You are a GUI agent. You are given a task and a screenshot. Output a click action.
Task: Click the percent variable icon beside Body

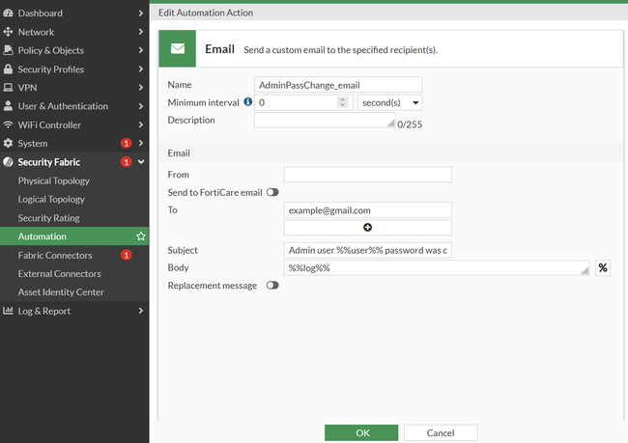(x=603, y=267)
